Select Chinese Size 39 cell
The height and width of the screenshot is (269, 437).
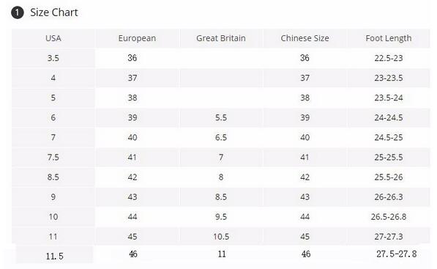click(x=305, y=118)
